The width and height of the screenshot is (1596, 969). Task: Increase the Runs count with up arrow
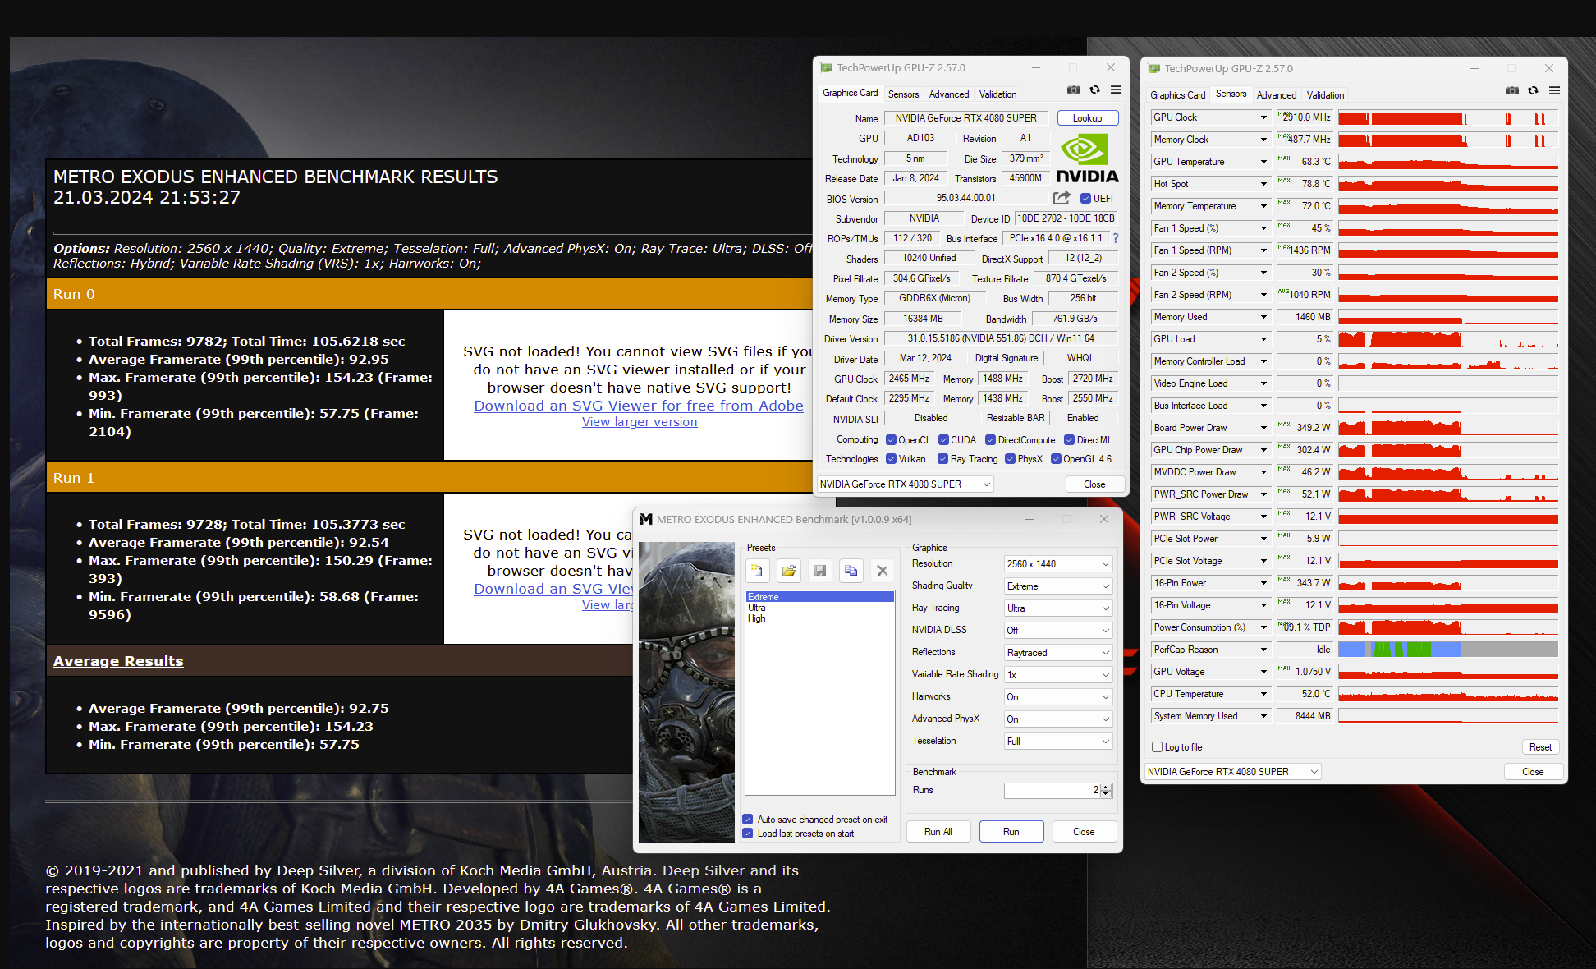point(1106,787)
